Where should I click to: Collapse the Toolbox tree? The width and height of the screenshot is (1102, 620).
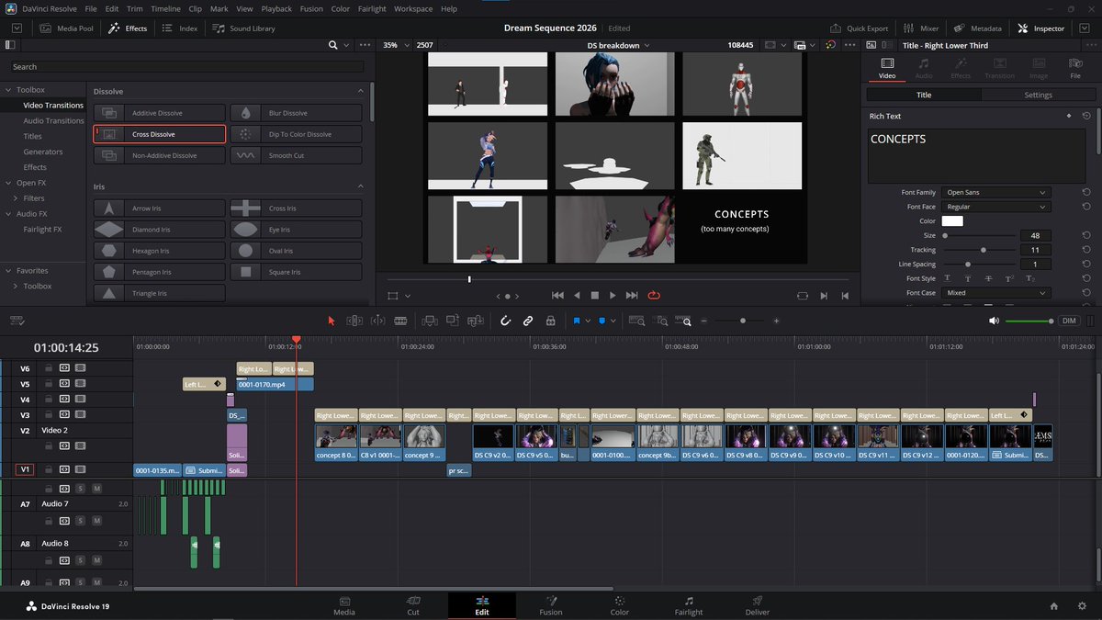9,90
